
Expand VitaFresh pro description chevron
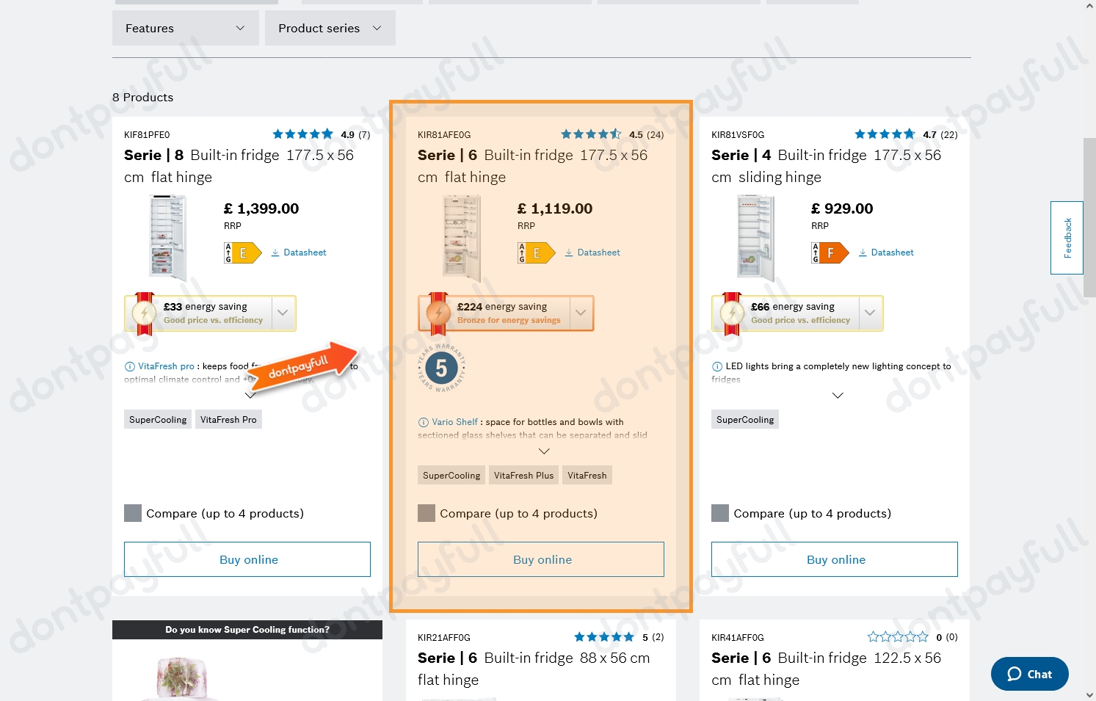(250, 395)
